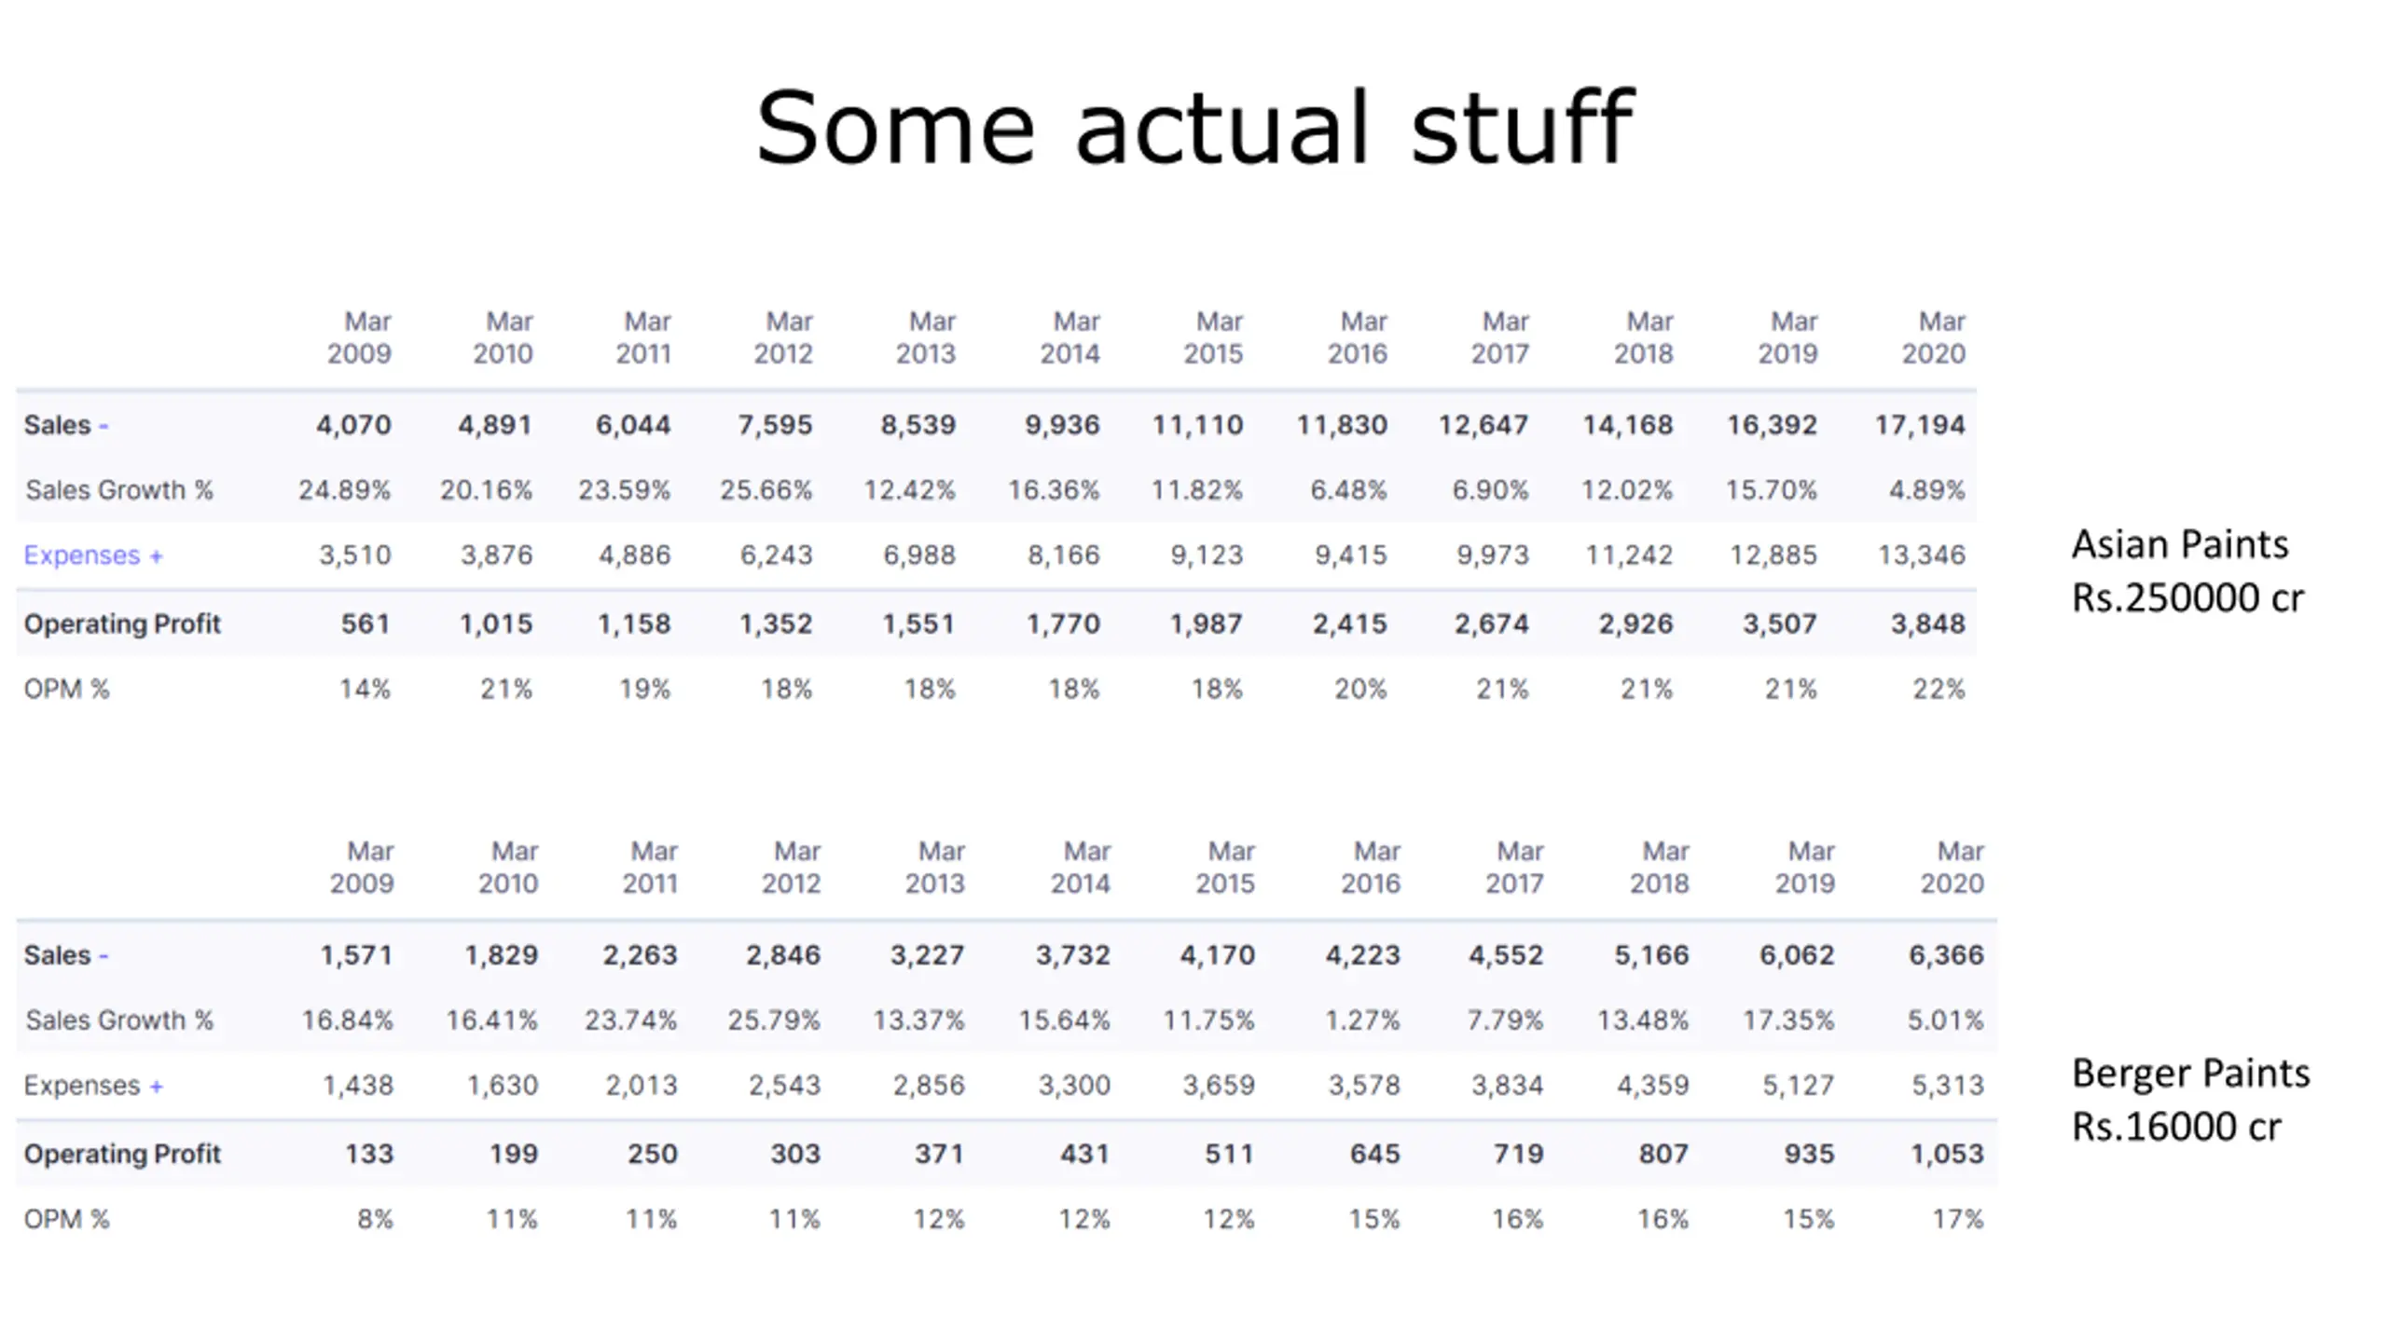2387x1342 pixels.
Task: Select Berger Paints Mar 2015 column header
Action: point(1226,868)
